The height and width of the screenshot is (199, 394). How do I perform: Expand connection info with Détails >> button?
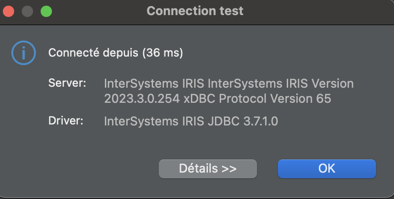coord(207,168)
